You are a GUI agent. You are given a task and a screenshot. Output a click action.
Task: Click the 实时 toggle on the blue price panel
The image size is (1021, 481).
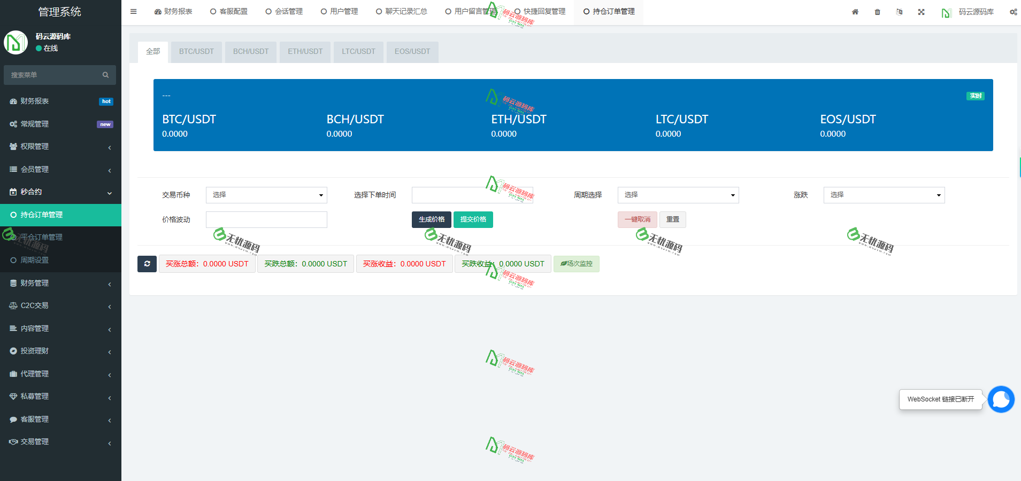point(975,96)
